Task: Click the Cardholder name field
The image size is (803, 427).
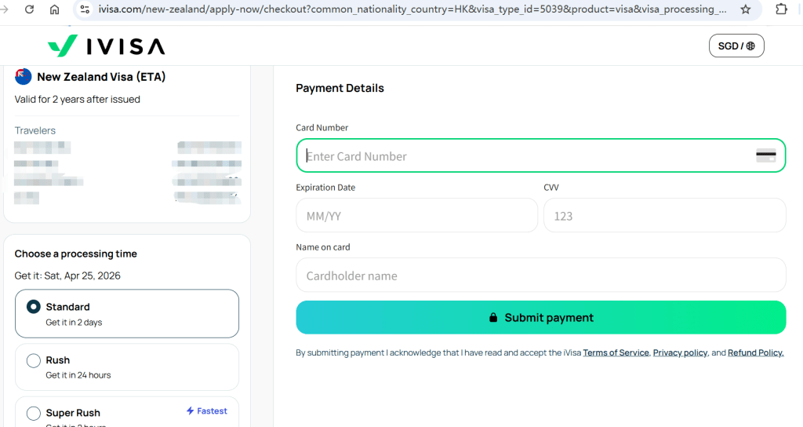Action: (540, 276)
